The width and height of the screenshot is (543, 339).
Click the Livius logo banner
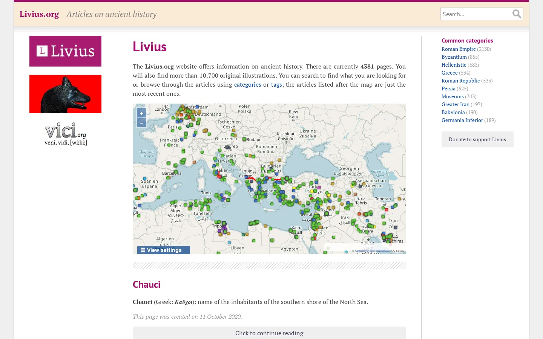[x=65, y=51]
